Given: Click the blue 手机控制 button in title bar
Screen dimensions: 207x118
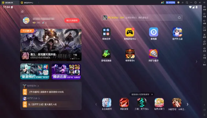Looking at the screenshot, I should click(170, 3).
